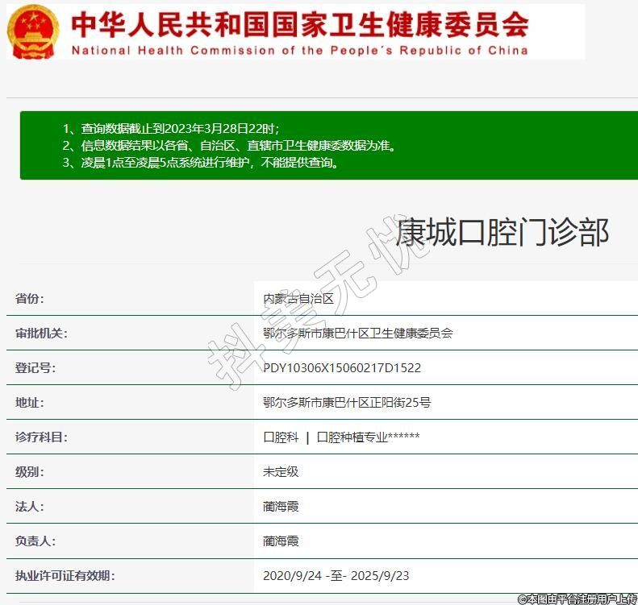
Task: Select the 法人 name value 蔺海霞
Action: [x=281, y=507]
